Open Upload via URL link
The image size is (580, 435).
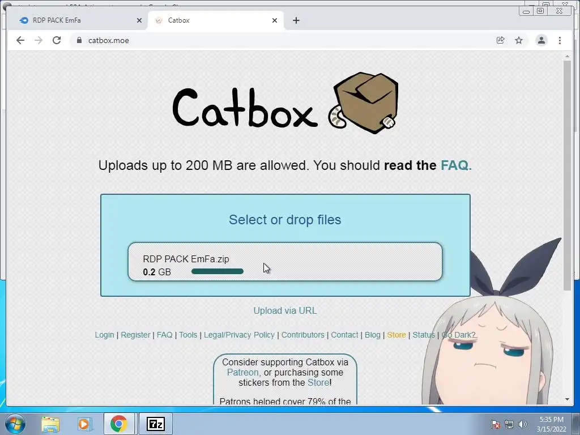pyautogui.click(x=285, y=311)
